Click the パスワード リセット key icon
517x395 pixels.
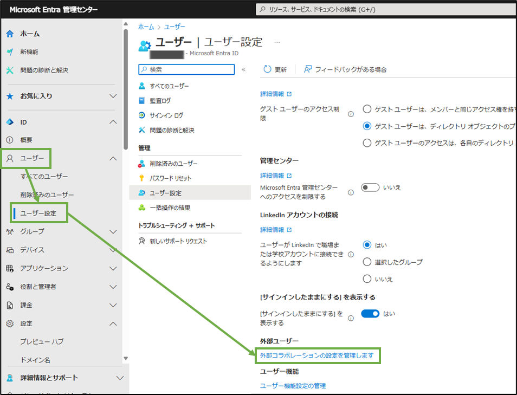pos(142,178)
